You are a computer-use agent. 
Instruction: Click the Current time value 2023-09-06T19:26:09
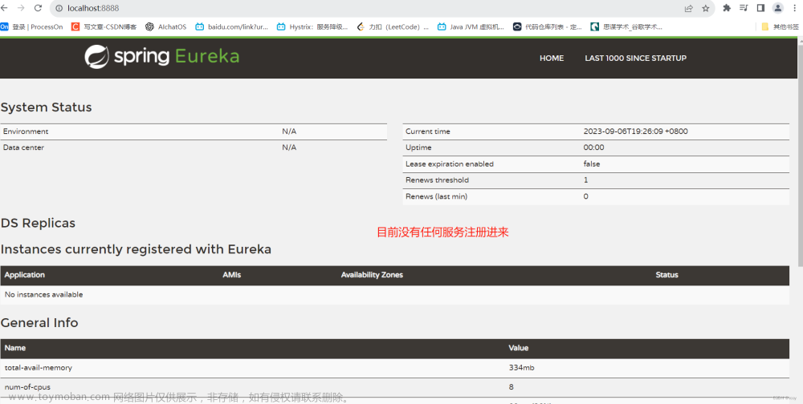[x=635, y=131]
